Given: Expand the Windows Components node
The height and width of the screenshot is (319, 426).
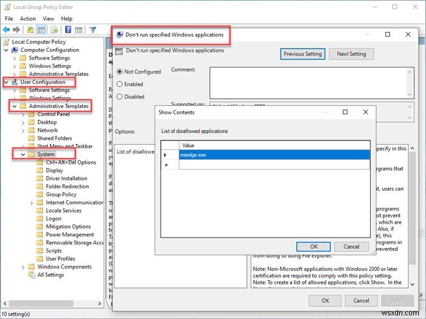Looking at the screenshot, I should pos(23,267).
